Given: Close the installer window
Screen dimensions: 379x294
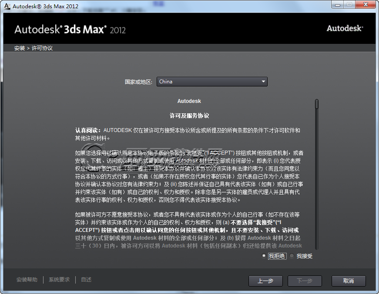Looking at the screenshot, I should coord(366,5).
